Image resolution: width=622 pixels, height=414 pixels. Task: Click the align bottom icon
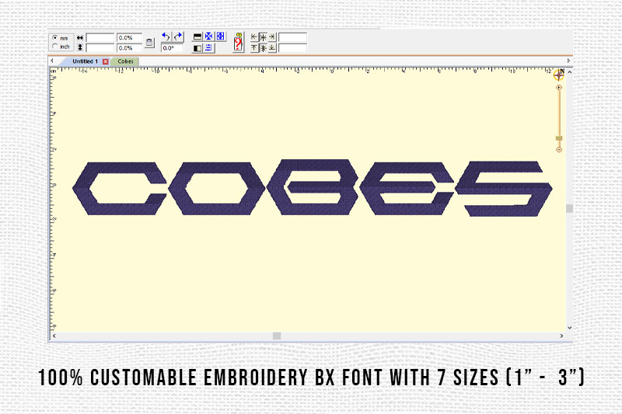click(272, 48)
